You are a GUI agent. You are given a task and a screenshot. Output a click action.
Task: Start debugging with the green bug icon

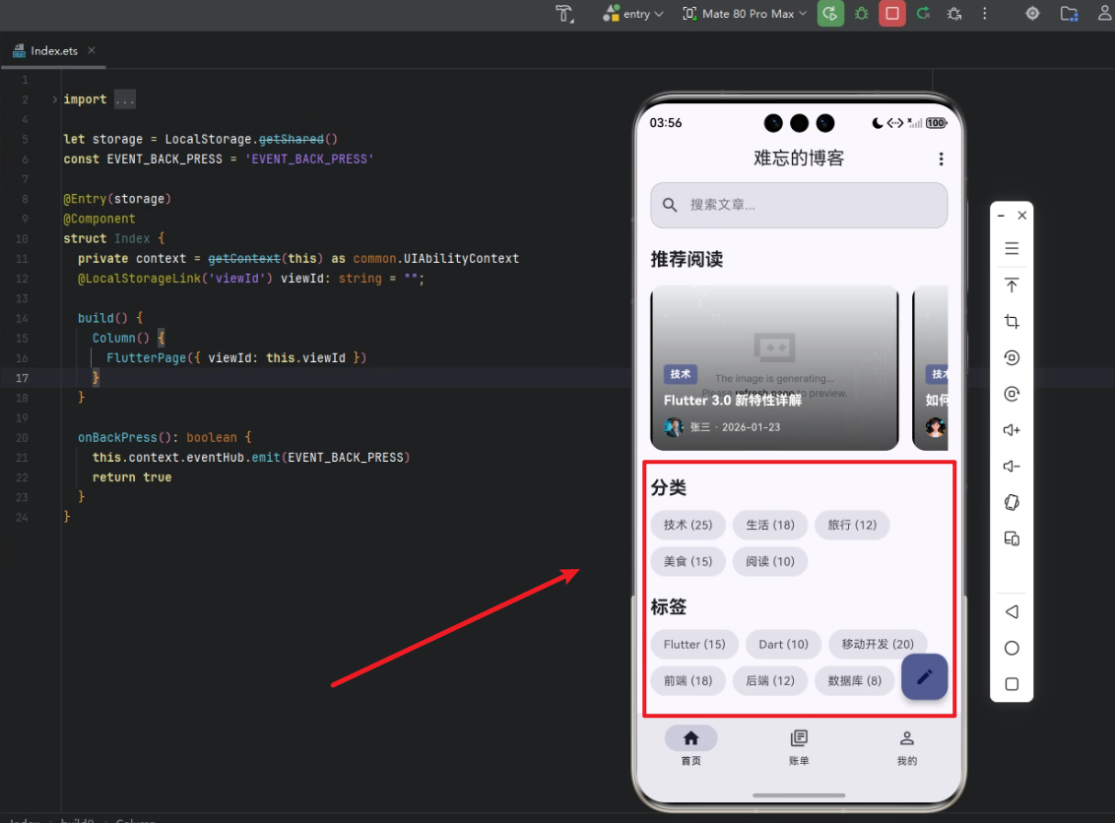[862, 14]
